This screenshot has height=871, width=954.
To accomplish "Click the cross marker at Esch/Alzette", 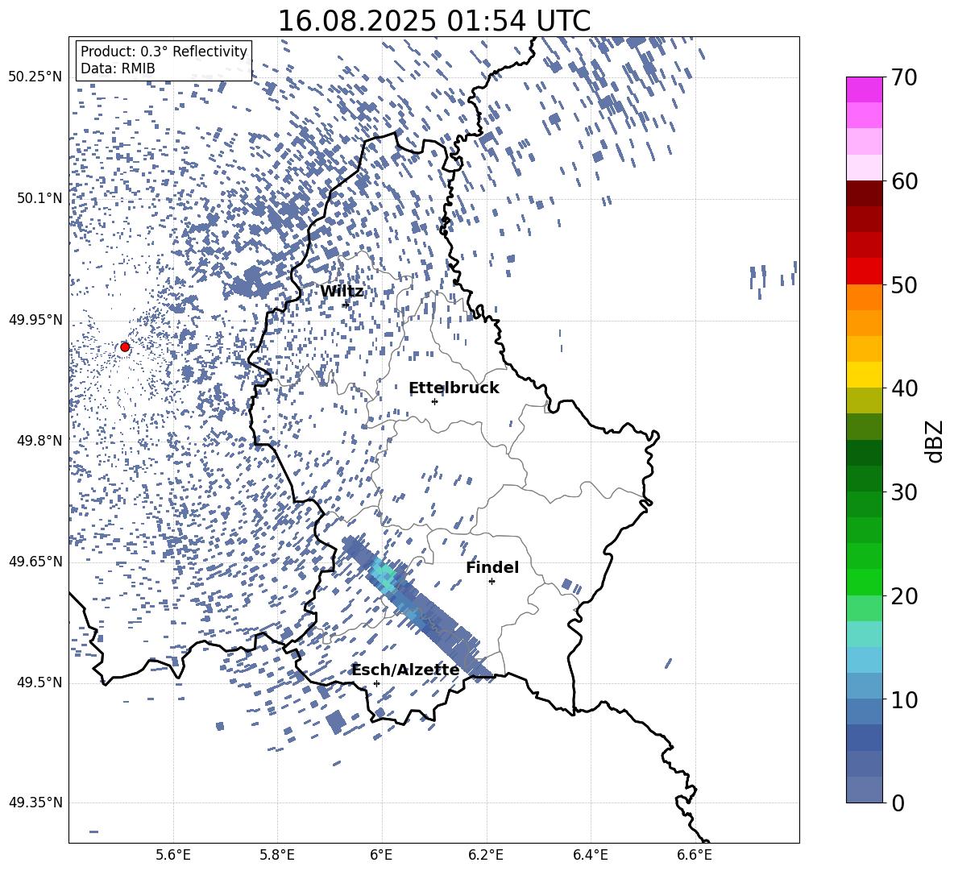I will (x=376, y=683).
